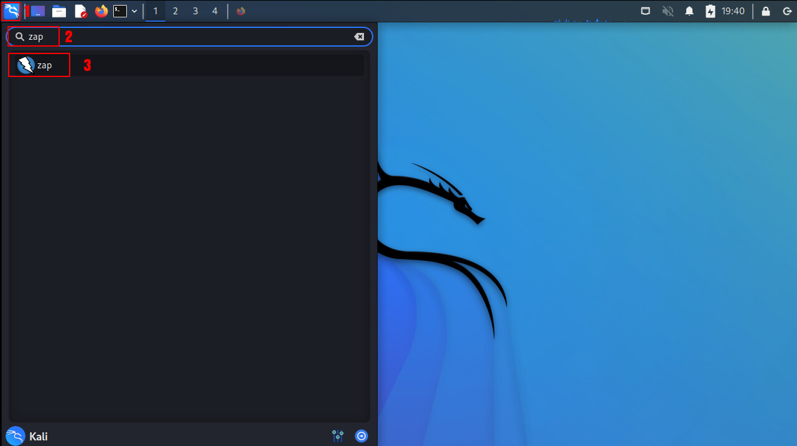797x446 pixels.
Task: Unmute audio via the muted speaker icon
Action: click(x=668, y=11)
